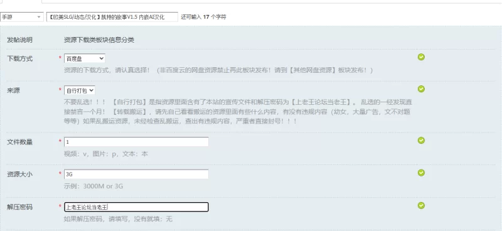Click the 资源的下载方式，请认真选择 hint text
This screenshot has width=502, height=231.
(x=218, y=70)
